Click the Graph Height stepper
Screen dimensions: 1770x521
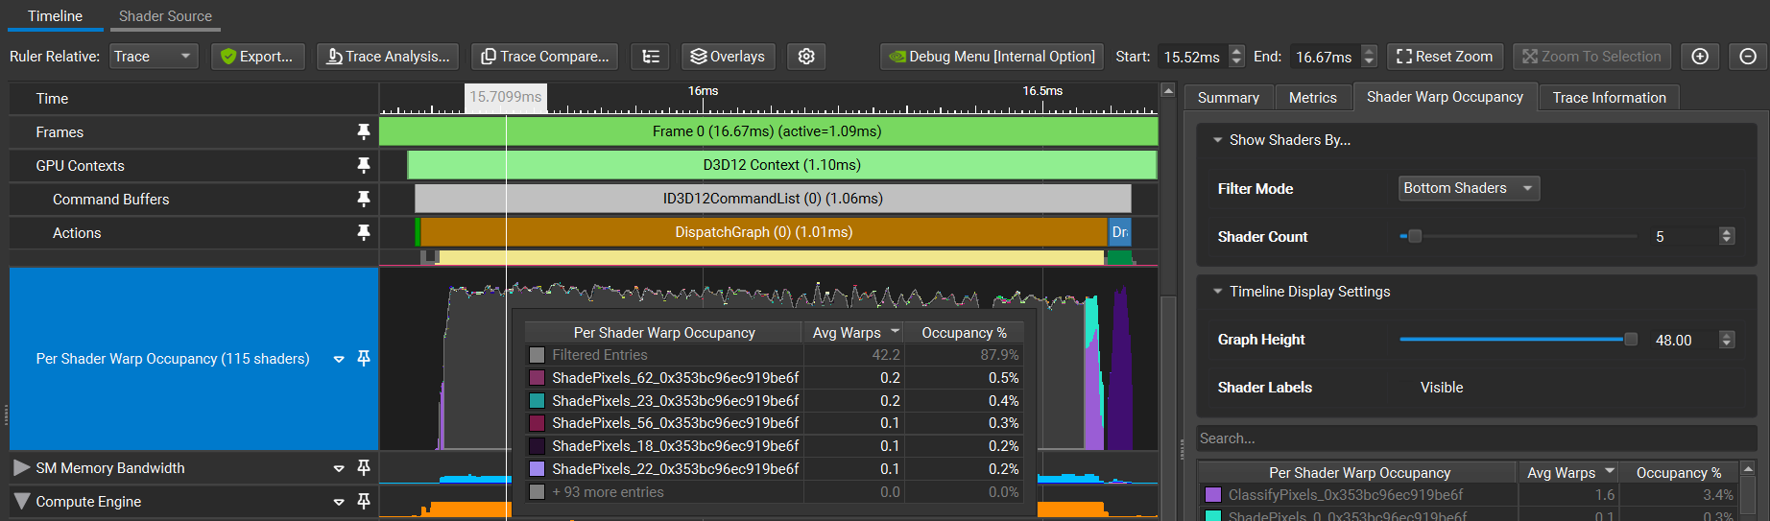point(1727,340)
